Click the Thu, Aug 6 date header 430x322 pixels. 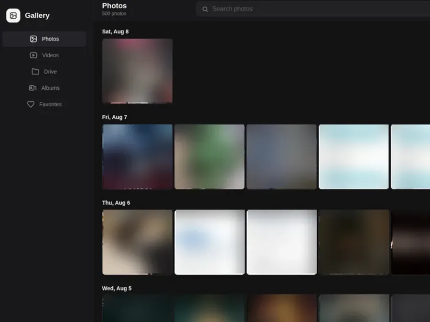tap(116, 203)
